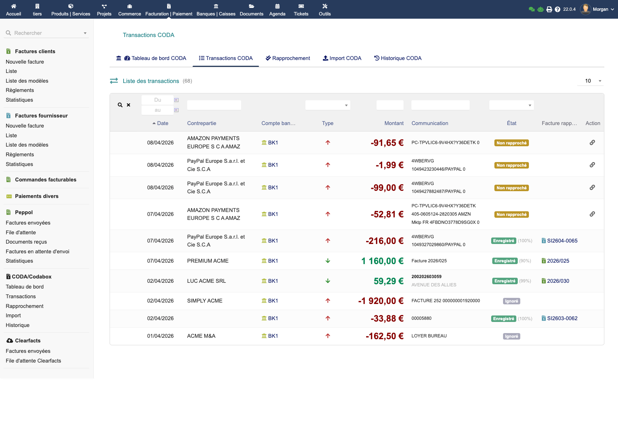The height and width of the screenshot is (438, 618).
Task: Click the search magnifier icon in filter row
Action: [x=120, y=105]
